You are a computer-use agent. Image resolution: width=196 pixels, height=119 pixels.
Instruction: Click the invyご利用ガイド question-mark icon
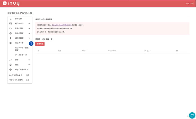point(10,70)
